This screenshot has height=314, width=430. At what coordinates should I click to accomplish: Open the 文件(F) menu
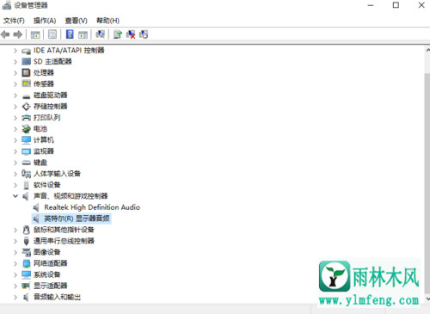coord(14,21)
